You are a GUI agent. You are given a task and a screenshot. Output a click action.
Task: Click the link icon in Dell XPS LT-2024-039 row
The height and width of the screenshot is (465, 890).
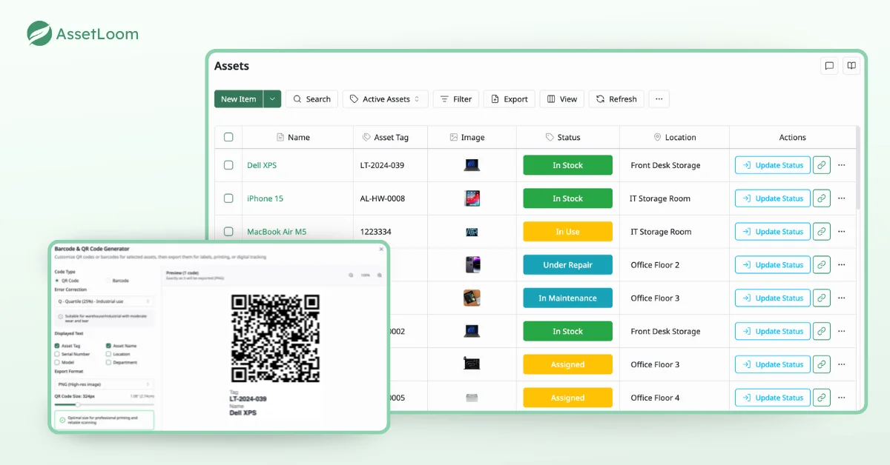click(821, 165)
